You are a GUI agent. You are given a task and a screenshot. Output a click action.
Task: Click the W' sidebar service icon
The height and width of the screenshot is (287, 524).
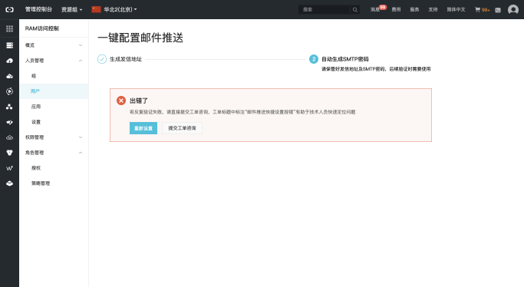pos(9,168)
